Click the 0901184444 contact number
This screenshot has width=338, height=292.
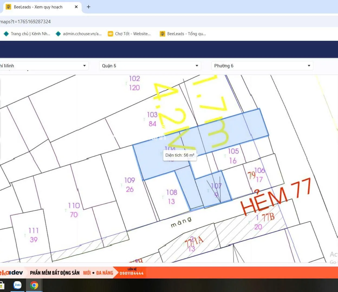pyautogui.click(x=132, y=274)
